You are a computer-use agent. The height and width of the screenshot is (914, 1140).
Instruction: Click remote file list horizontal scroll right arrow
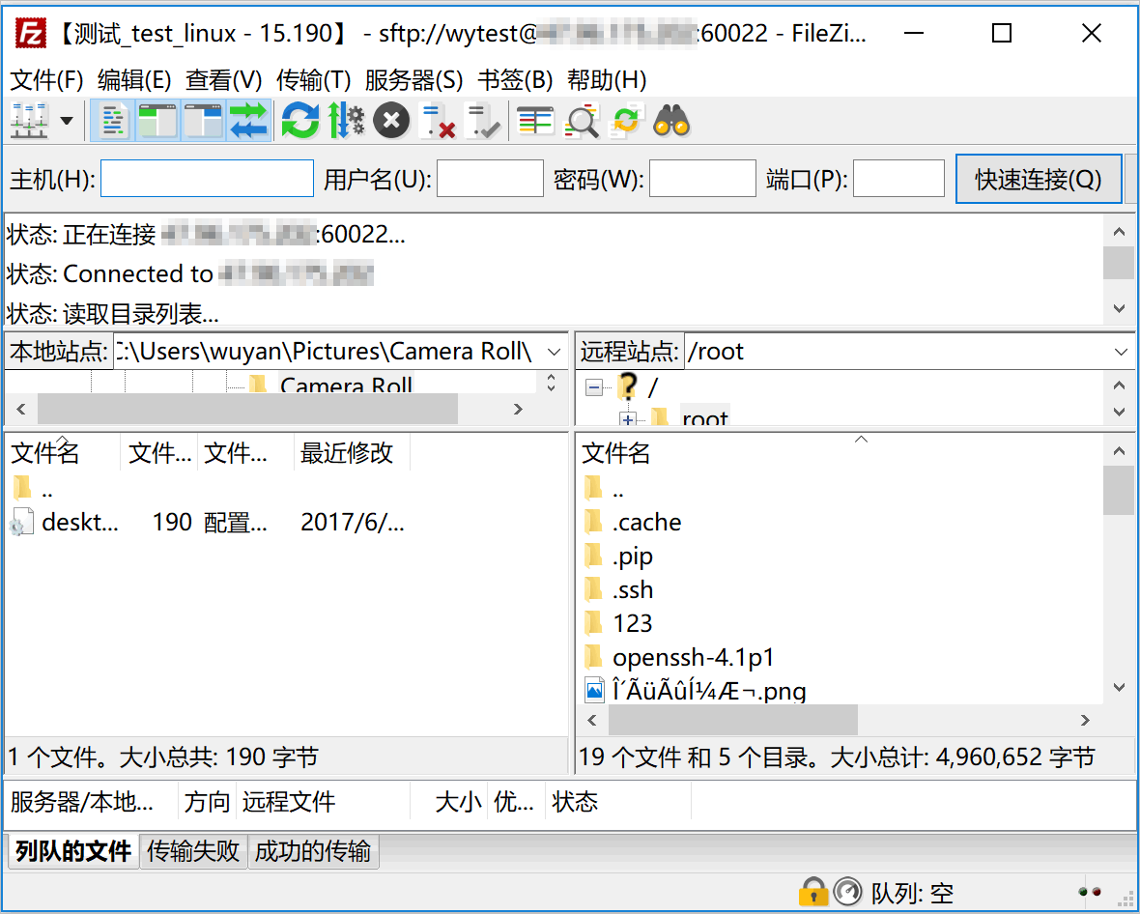tap(1086, 720)
